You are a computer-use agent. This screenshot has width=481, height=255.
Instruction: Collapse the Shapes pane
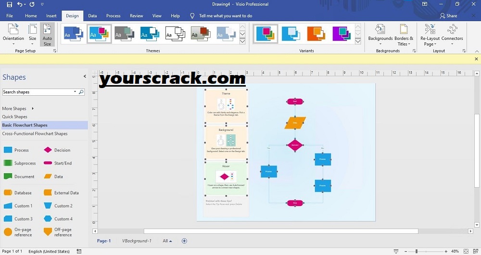[x=85, y=76]
